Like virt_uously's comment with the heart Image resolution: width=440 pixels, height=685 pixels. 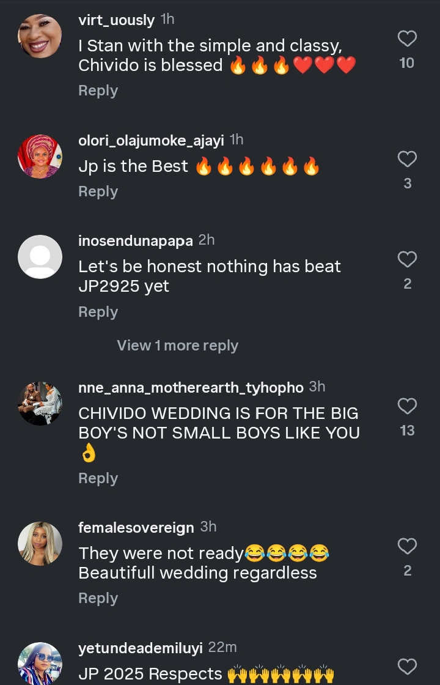tap(407, 39)
